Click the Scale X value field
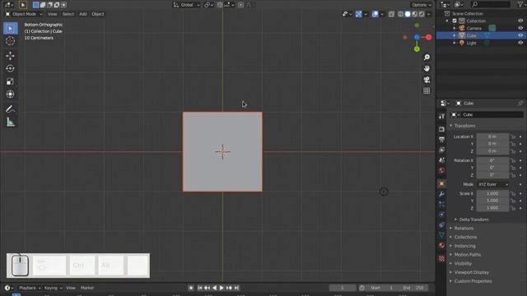527x296 pixels. [492, 194]
